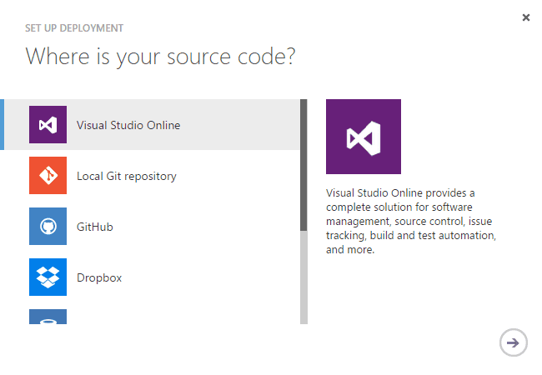Click the dark scrollbar thumb of the source list
This screenshot has height=375, width=542.
click(x=304, y=163)
